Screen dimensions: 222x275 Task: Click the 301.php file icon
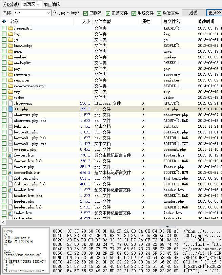pos(10,109)
